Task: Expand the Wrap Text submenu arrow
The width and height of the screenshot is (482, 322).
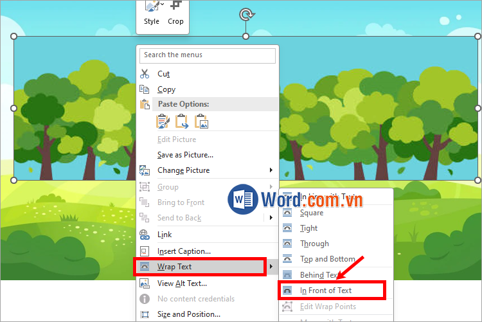Action: click(x=271, y=266)
